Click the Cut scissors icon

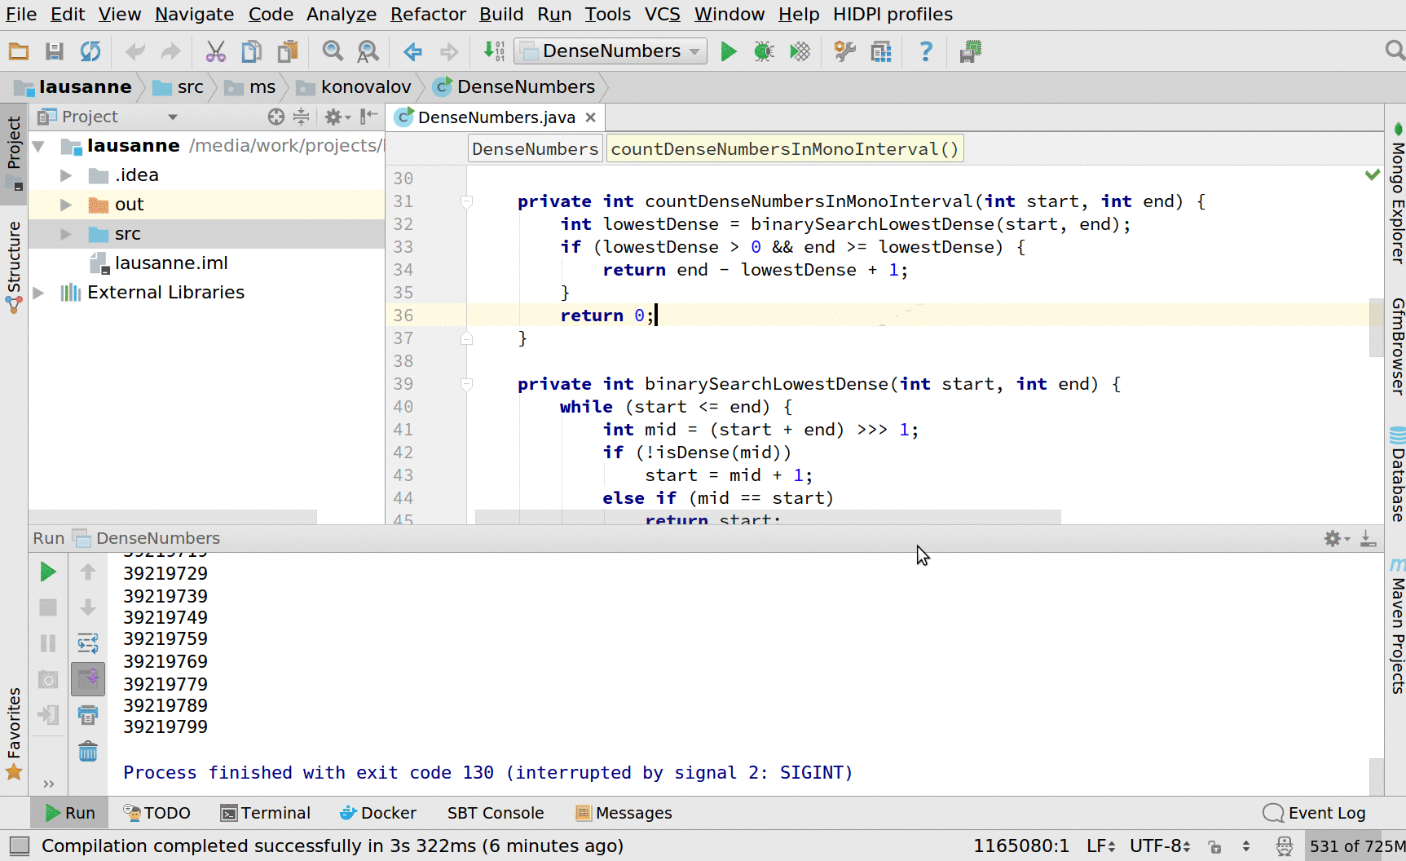215,51
